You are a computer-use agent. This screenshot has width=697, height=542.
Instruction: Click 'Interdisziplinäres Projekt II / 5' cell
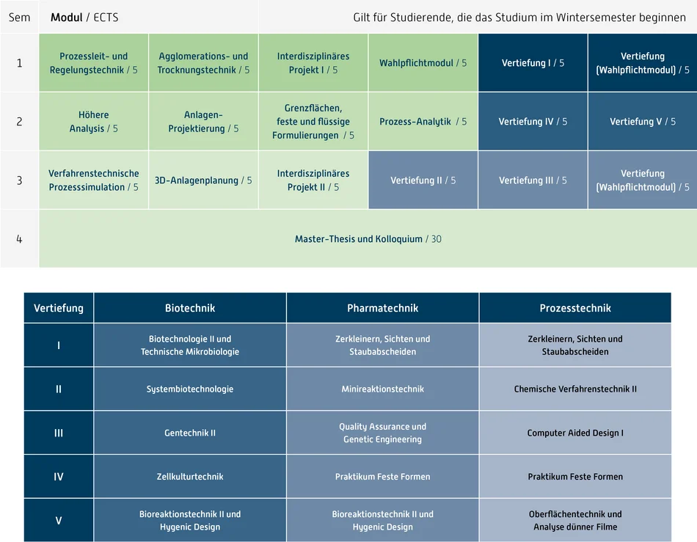click(x=313, y=180)
